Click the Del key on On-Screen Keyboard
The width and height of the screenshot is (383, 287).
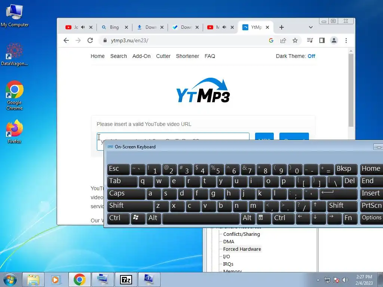pyautogui.click(x=350, y=182)
